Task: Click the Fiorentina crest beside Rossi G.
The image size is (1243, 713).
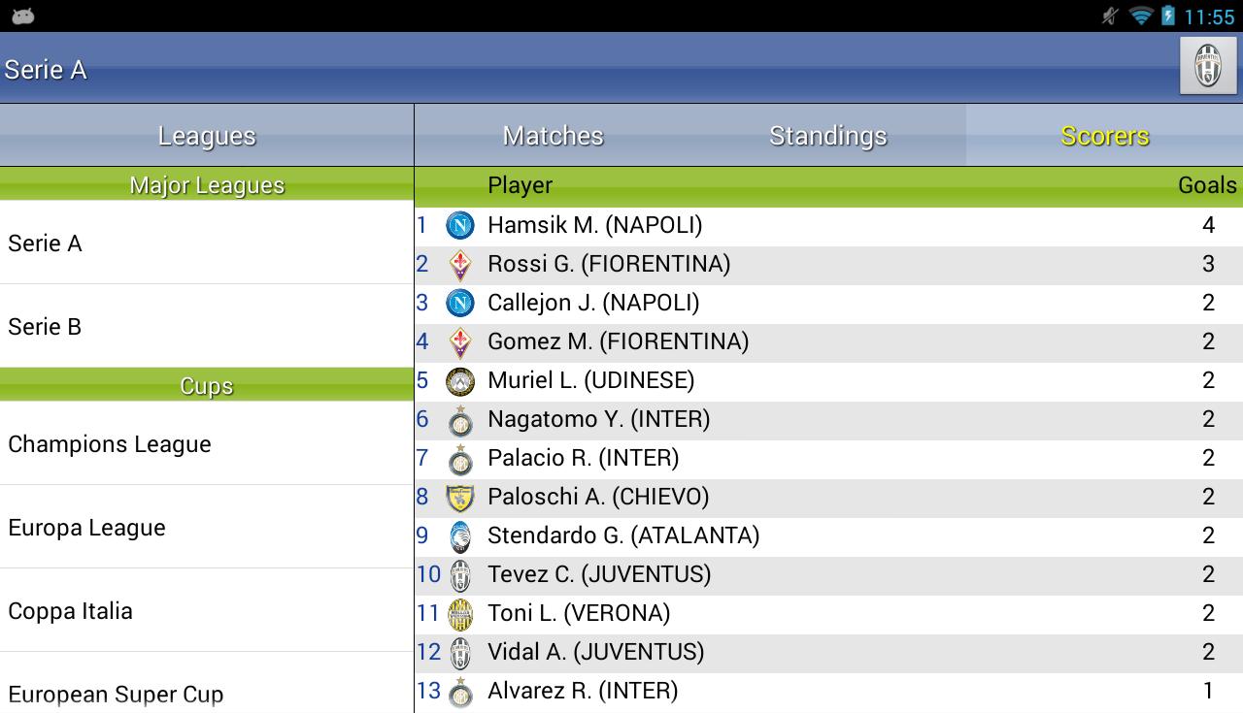Action: (x=458, y=264)
